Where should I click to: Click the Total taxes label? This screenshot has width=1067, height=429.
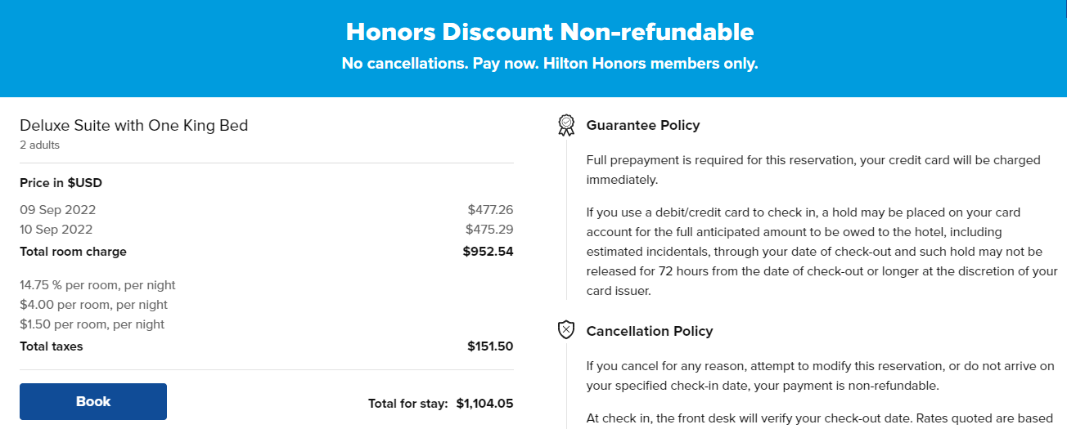(x=52, y=346)
